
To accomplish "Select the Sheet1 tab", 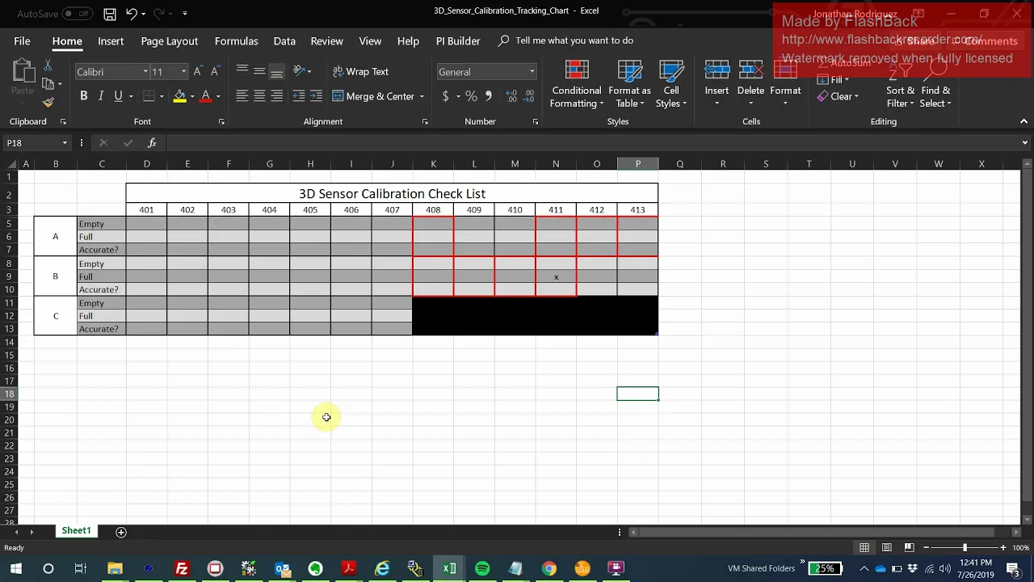I will point(76,530).
